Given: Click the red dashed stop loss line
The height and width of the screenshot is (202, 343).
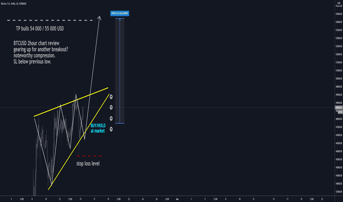Looking at the screenshot, I should pos(89,156).
